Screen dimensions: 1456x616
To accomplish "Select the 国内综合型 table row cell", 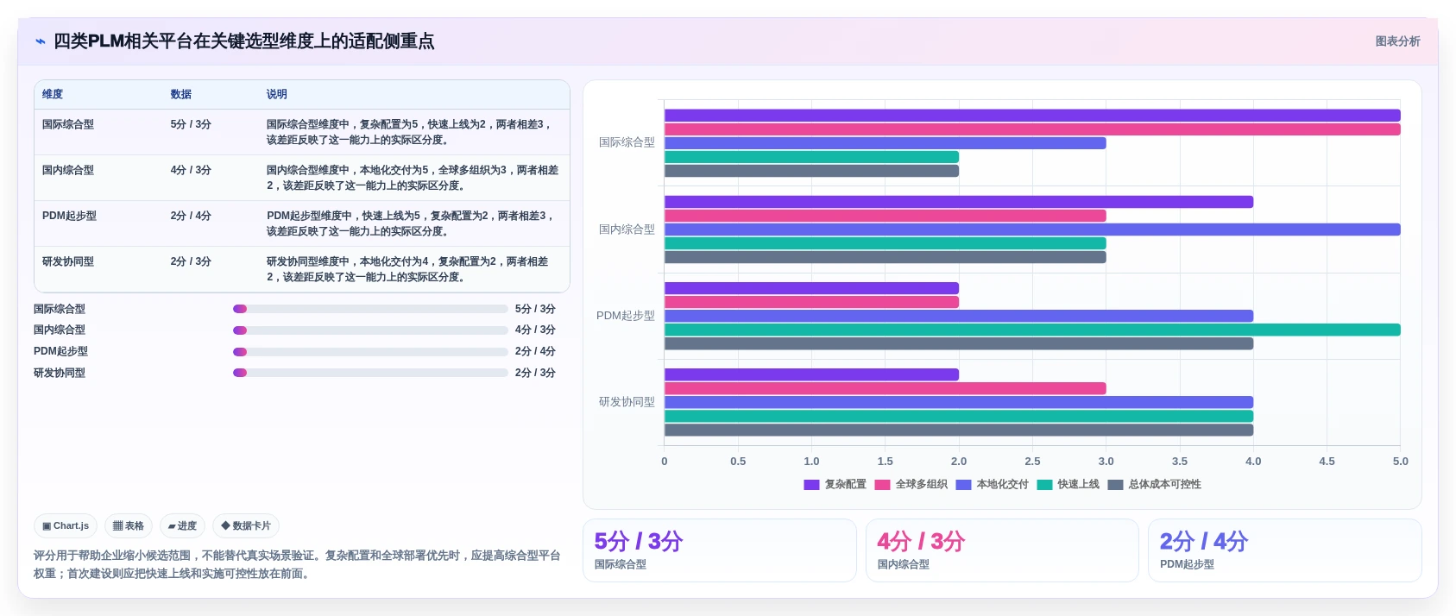I will pos(68,170).
